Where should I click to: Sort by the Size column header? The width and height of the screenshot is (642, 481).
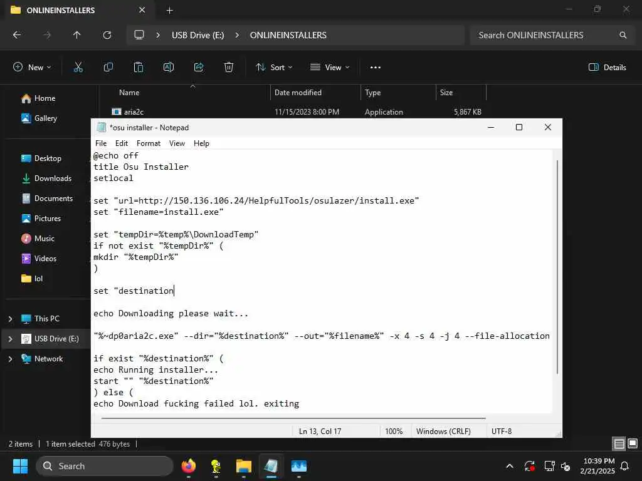[446, 93]
